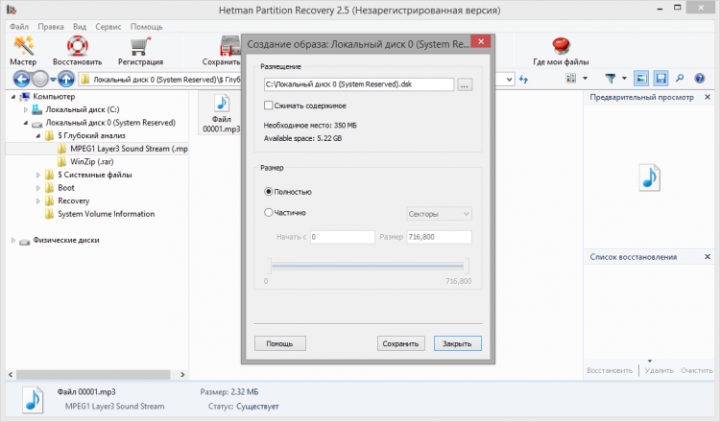
Task: Go back with the blue arrow
Action: tap(21, 80)
